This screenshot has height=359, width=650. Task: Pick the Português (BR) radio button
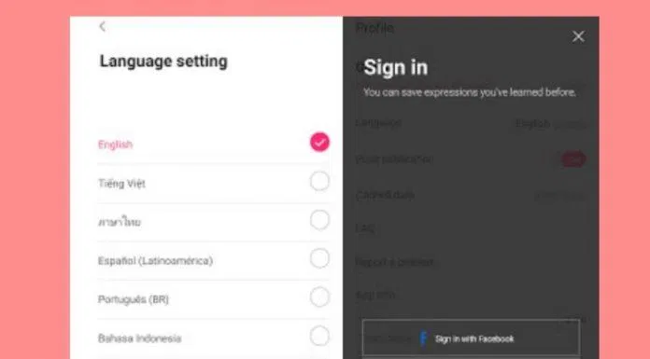pos(319,297)
